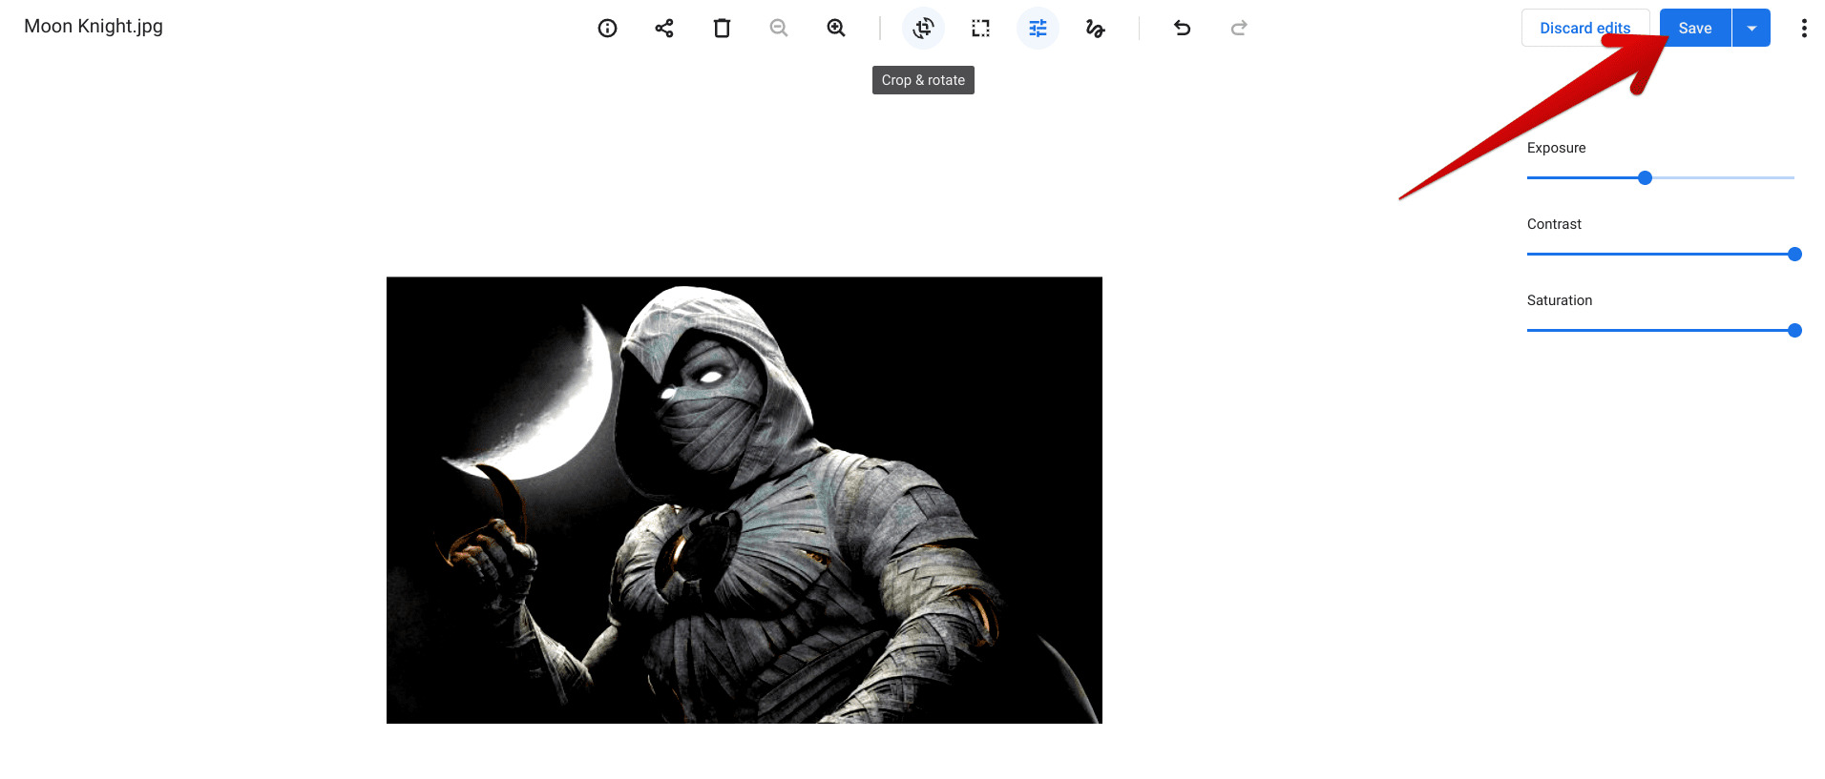Click the Save button
Screen dimensions: 1825x779
(1695, 28)
